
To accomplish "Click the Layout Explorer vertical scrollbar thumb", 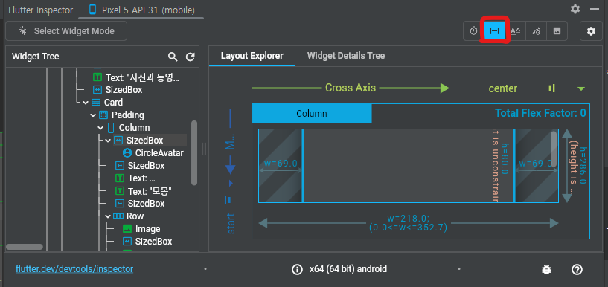I will click(x=554, y=149).
